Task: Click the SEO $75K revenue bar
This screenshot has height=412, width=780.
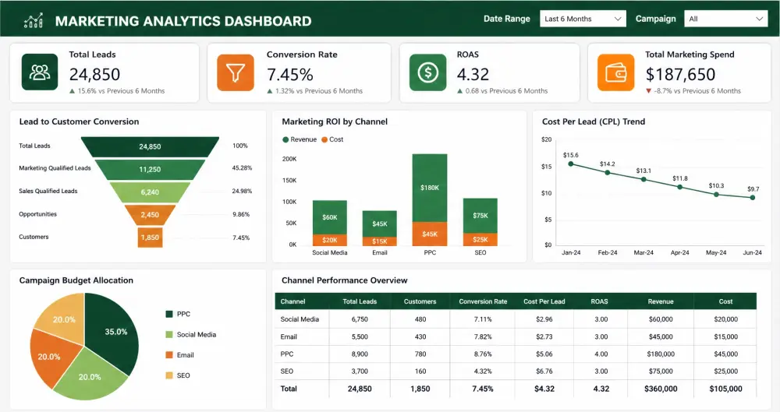Action: pos(480,216)
